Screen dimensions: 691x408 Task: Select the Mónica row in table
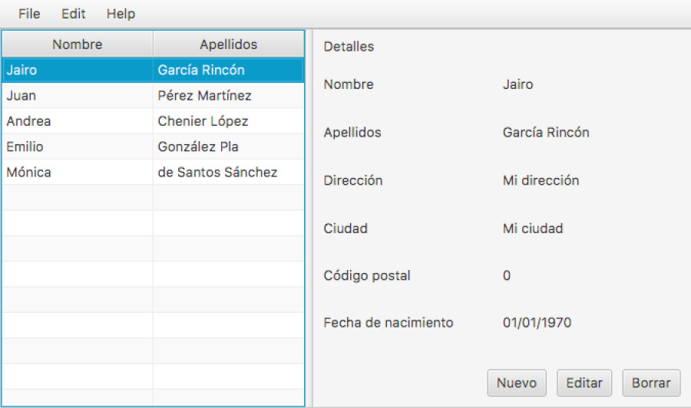(153, 172)
